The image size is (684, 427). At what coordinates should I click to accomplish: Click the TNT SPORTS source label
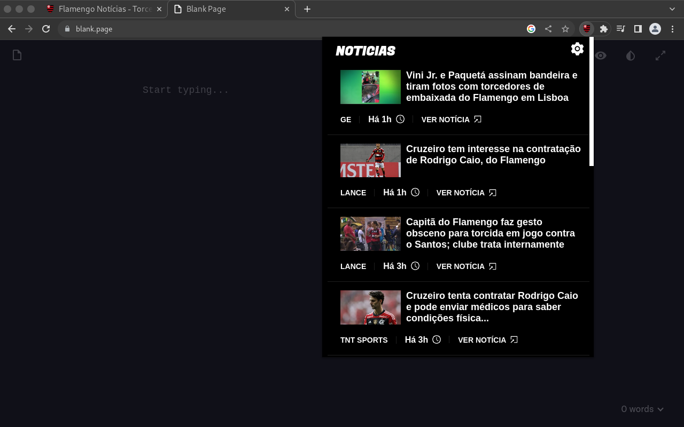[364, 340]
